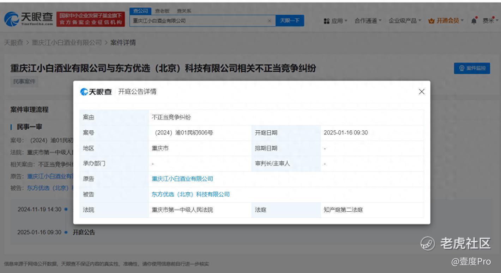Click the 法庭 label cell

point(286,210)
